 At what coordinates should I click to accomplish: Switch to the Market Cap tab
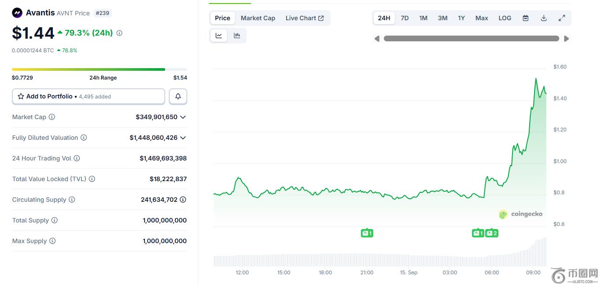(x=258, y=18)
